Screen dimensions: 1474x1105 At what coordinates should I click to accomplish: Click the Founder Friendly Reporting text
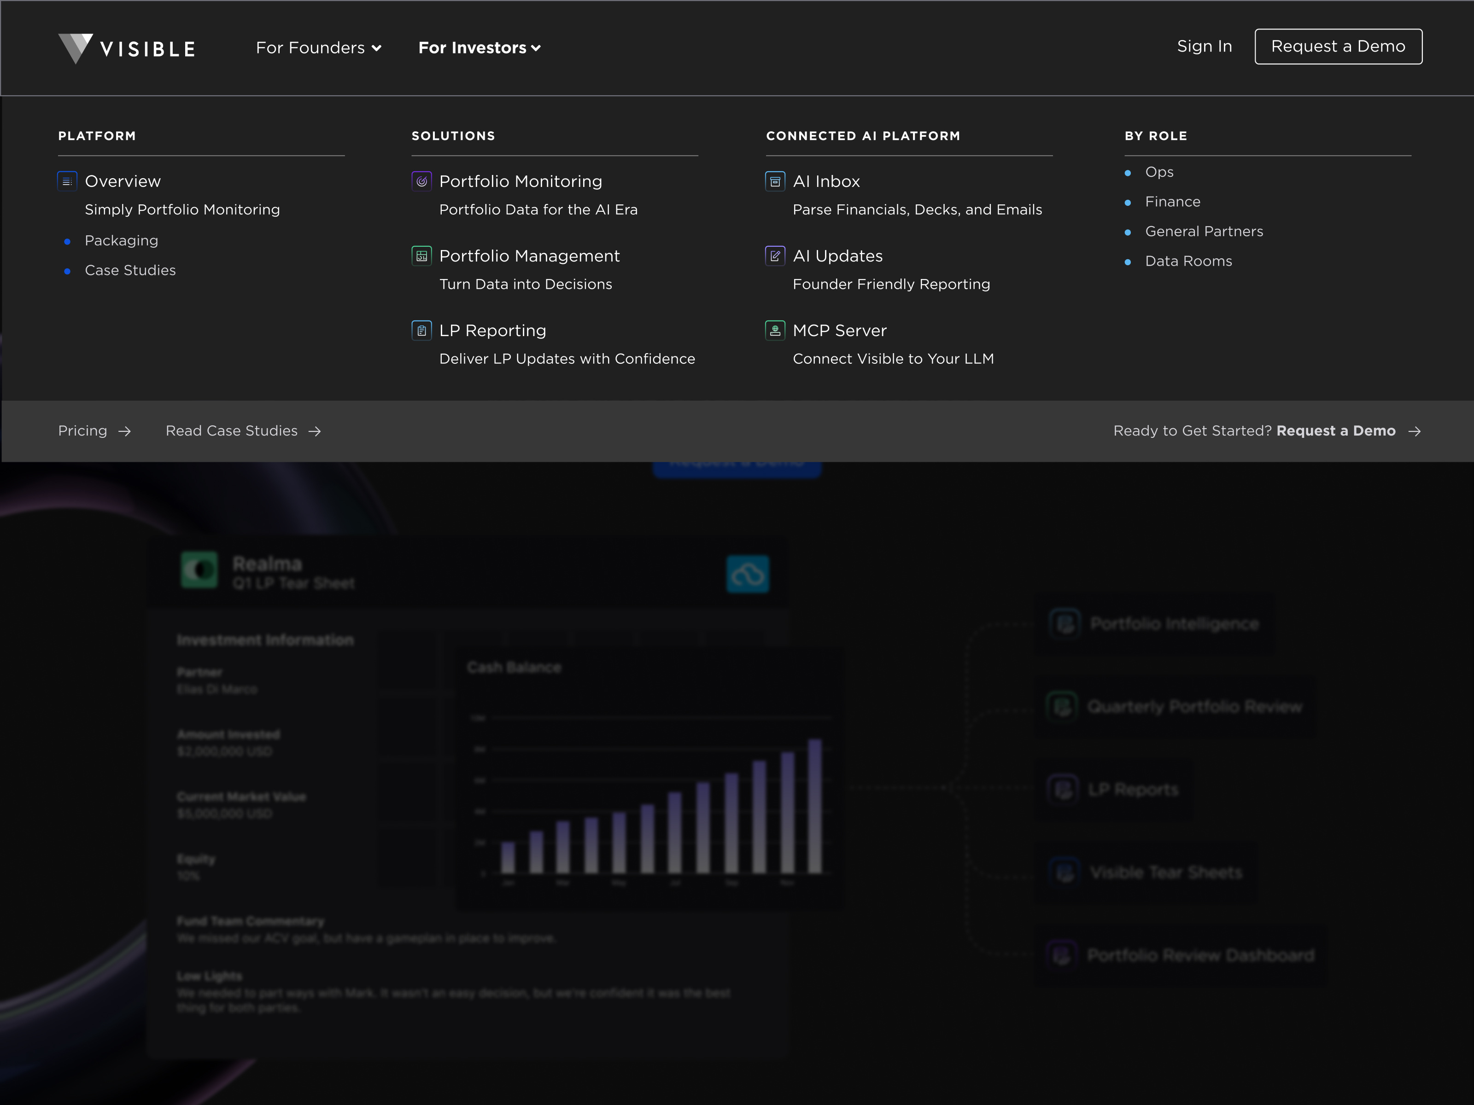point(892,285)
